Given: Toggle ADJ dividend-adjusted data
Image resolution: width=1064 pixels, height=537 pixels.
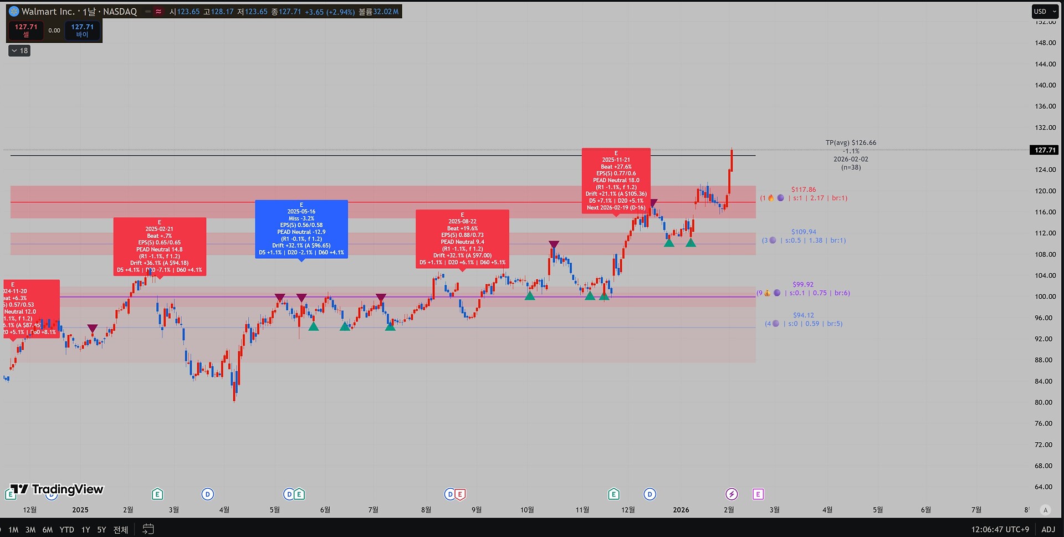Looking at the screenshot, I should pos(1048,529).
